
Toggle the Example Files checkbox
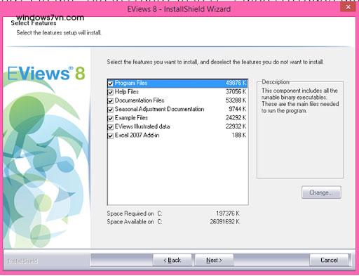[x=111, y=118]
